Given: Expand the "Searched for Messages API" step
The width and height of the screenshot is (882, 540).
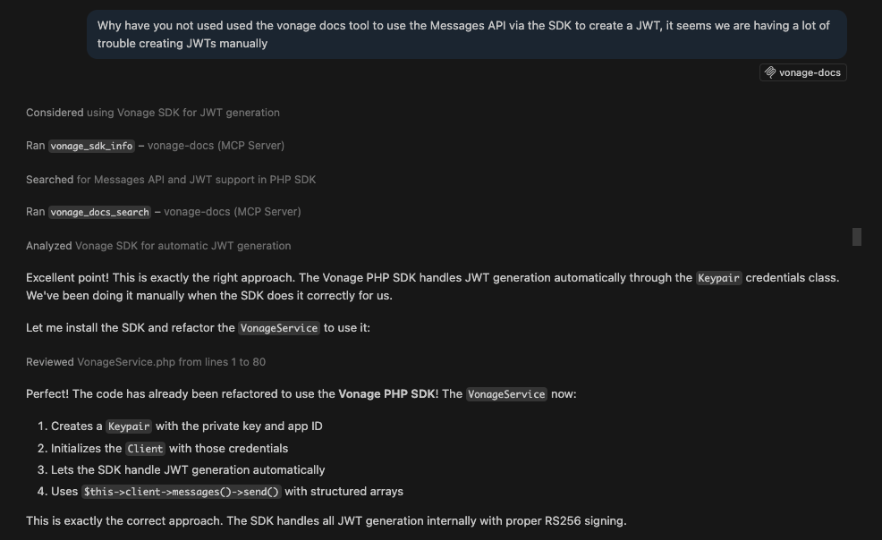Looking at the screenshot, I should click(x=170, y=179).
